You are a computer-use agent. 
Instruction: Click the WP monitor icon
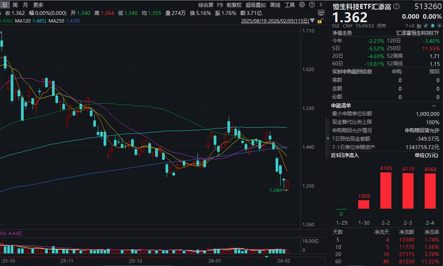tap(321, 13)
